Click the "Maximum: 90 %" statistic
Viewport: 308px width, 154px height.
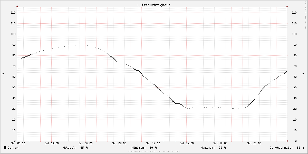[x=213, y=148]
